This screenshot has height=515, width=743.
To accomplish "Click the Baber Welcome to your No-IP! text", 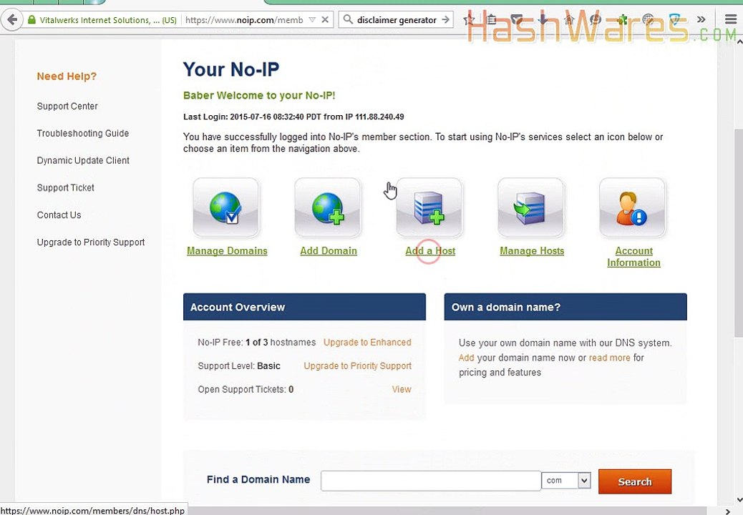I will pos(259,96).
